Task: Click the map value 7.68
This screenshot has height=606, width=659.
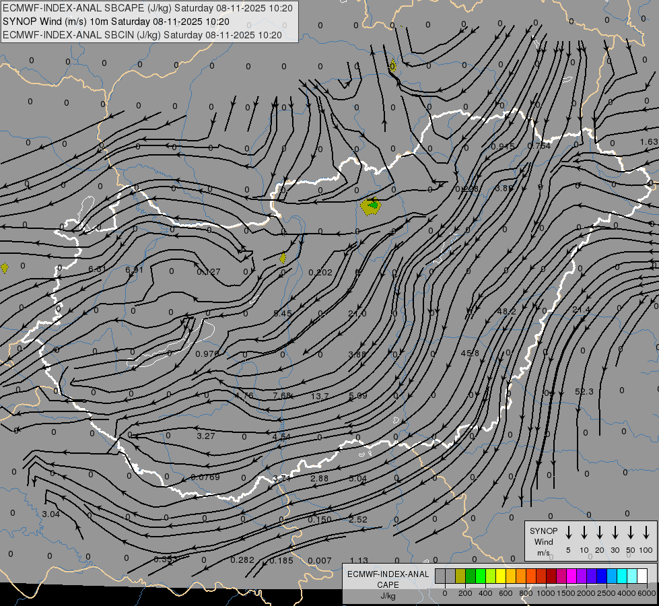Action: (281, 396)
